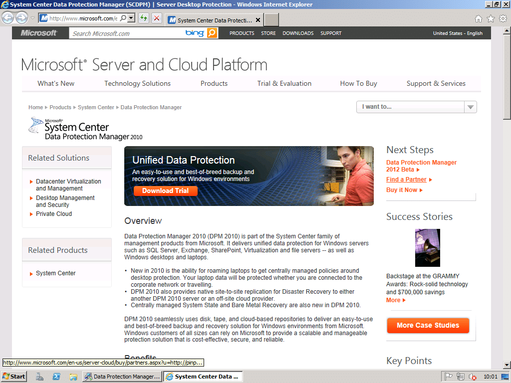Open the Private Cloud link
The height and width of the screenshot is (383, 511).
[x=54, y=213]
